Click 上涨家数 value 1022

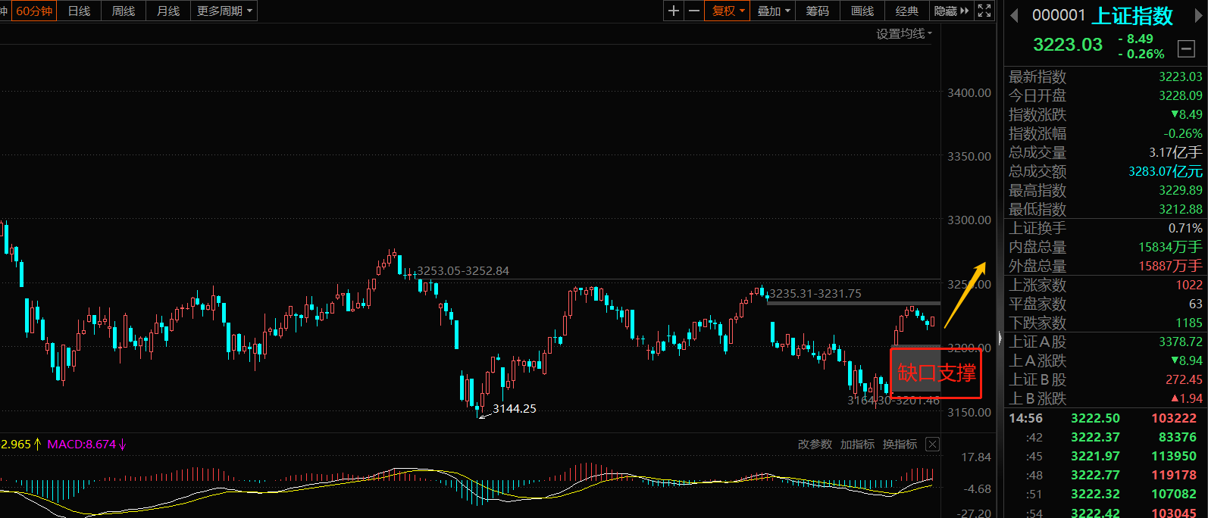pos(1189,285)
